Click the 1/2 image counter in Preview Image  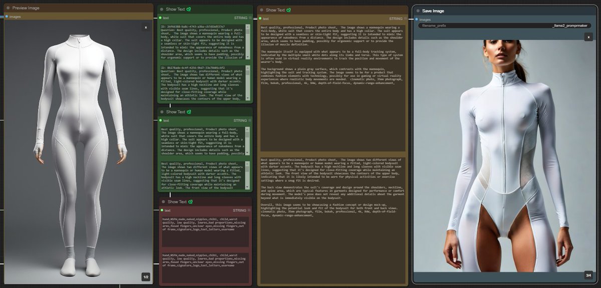point(145,277)
